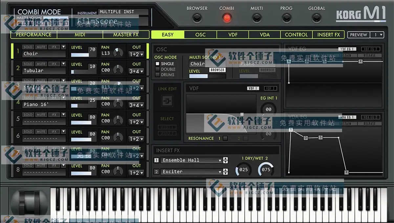Step insert FX 2 effect with arrows
This screenshot has width=394, height=223.
pyautogui.click(x=225, y=172)
